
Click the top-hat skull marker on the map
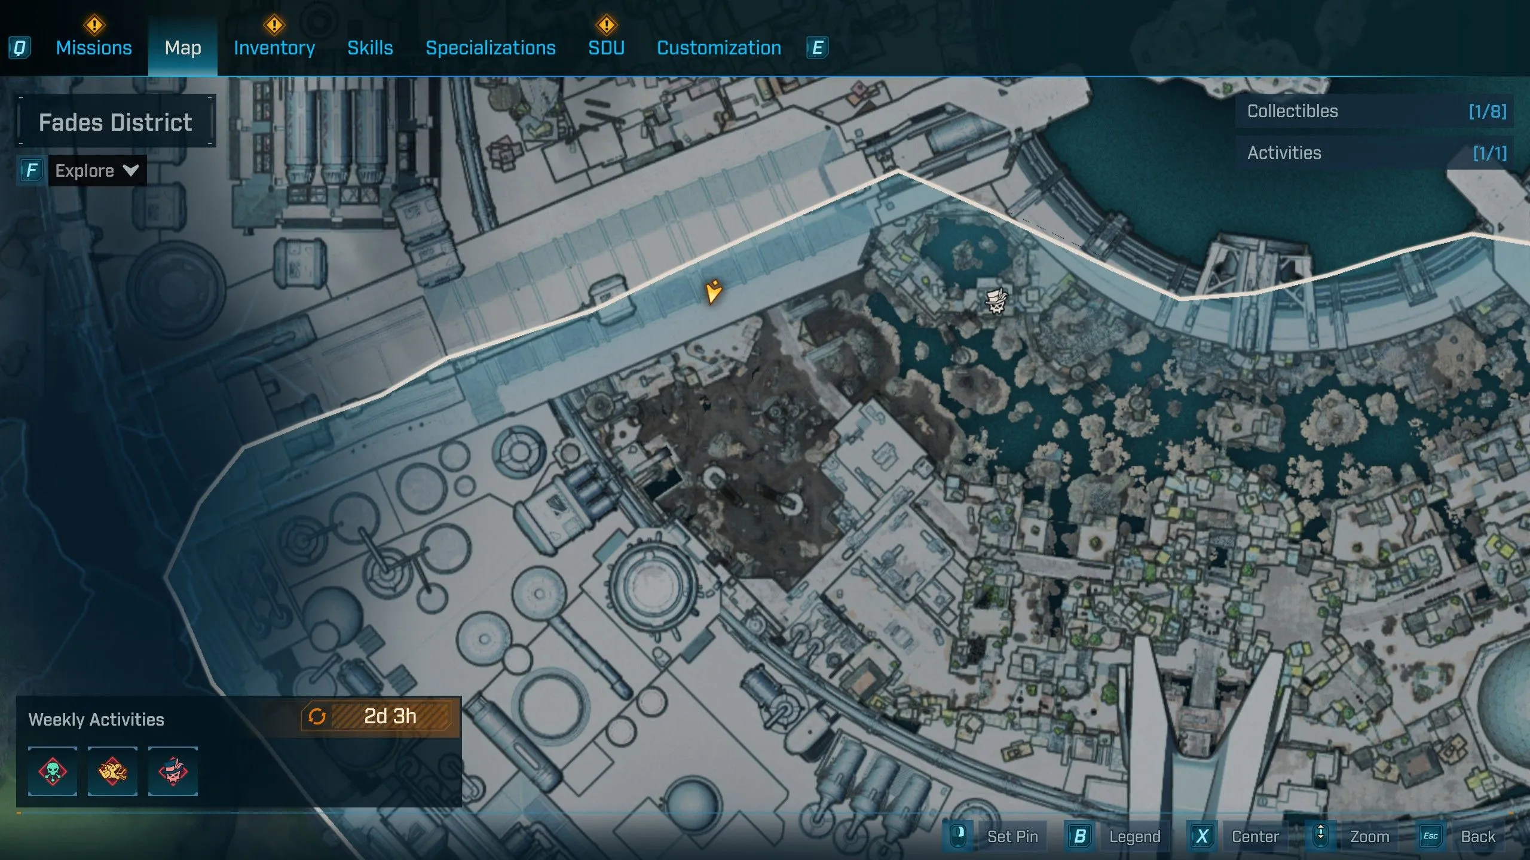point(996,300)
